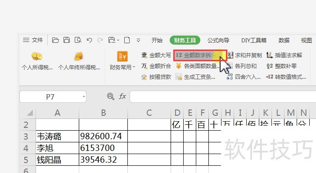316x173 pixels.
Task: Switch to the DIY工具箱 tab
Action: tap(254, 41)
